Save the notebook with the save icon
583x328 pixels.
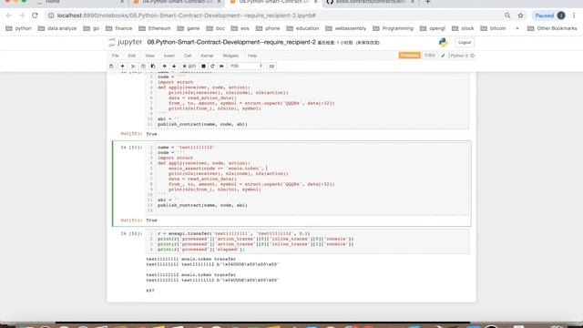coord(111,67)
